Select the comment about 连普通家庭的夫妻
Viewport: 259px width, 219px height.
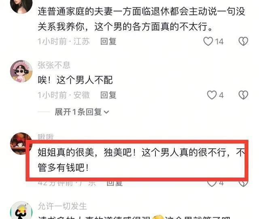pyautogui.click(x=141, y=19)
